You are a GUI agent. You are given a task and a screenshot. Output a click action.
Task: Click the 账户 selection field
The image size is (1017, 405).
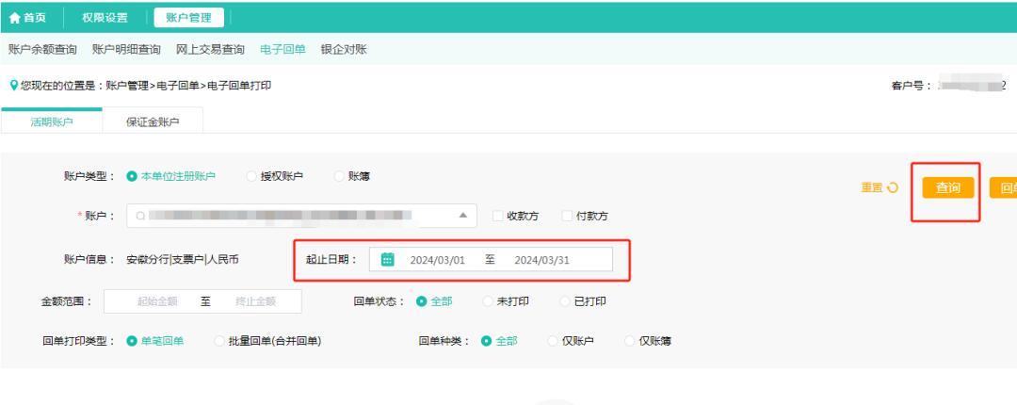pyautogui.click(x=301, y=216)
